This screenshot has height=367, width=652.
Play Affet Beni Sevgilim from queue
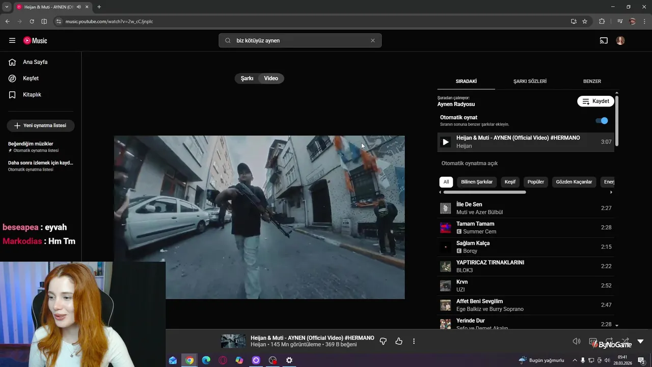(526, 305)
